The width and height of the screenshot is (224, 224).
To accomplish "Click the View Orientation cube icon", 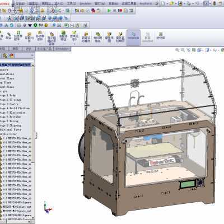I will pyautogui.click(x=199, y=50).
